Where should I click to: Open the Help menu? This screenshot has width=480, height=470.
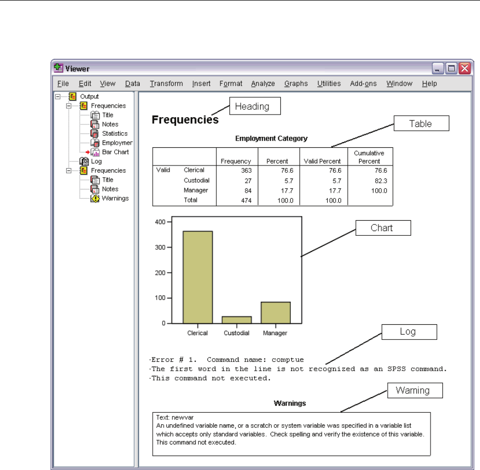click(x=429, y=83)
